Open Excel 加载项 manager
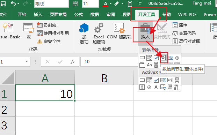The width and height of the screenshot is (217, 135). click(x=99, y=33)
